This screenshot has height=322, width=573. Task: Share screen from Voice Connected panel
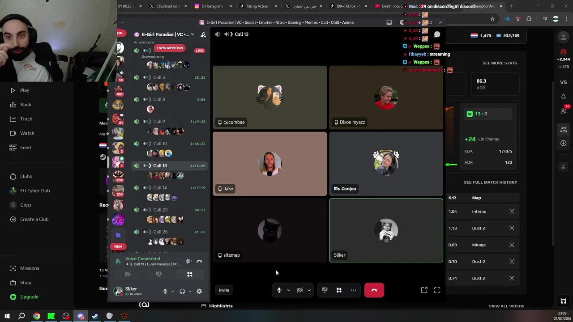[158, 274]
